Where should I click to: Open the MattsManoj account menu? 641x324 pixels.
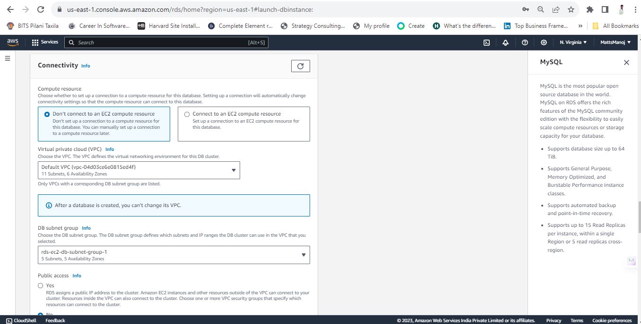coord(615,42)
